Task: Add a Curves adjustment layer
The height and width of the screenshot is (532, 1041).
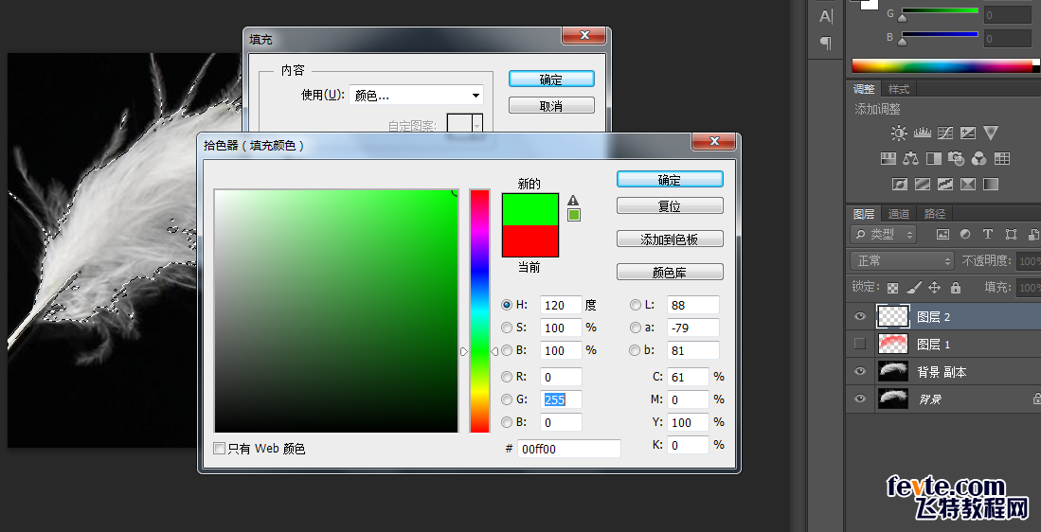Action: pyautogui.click(x=945, y=133)
